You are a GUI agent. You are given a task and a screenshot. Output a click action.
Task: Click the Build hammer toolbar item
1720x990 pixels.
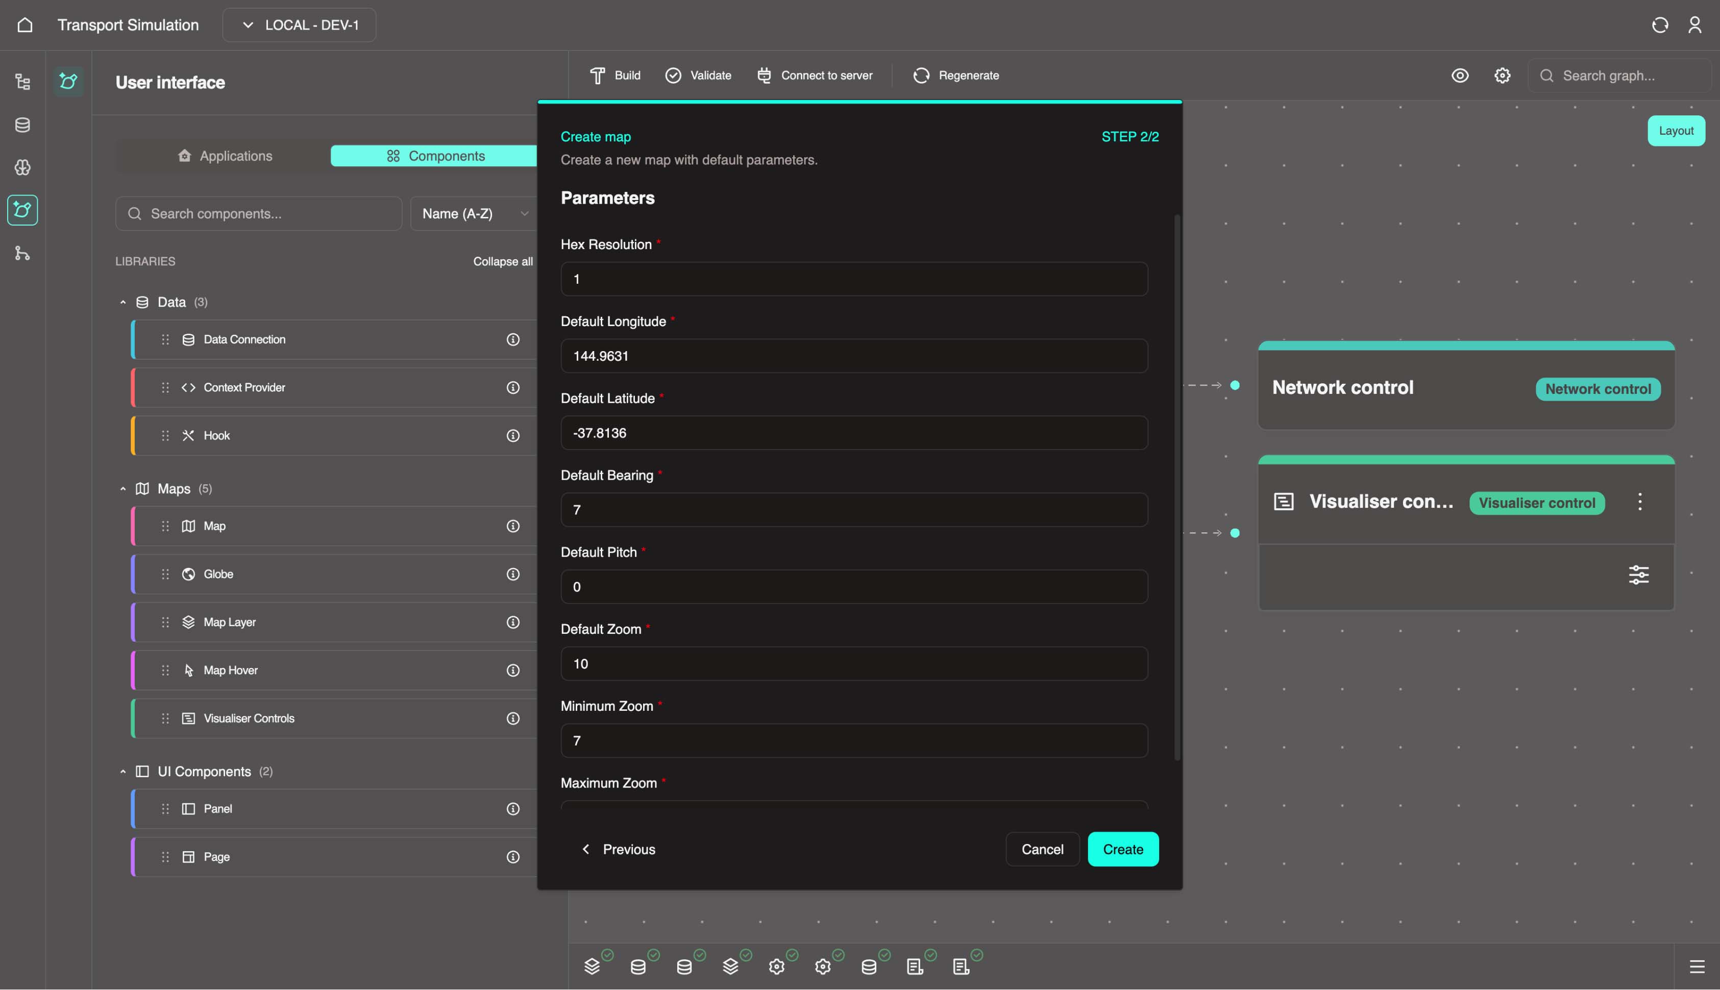[615, 76]
